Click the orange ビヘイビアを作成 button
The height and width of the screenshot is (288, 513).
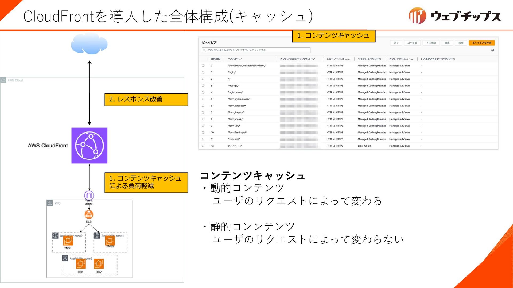tap(482, 43)
